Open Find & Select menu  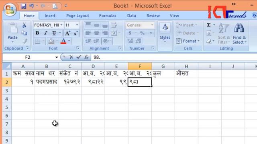(239, 33)
